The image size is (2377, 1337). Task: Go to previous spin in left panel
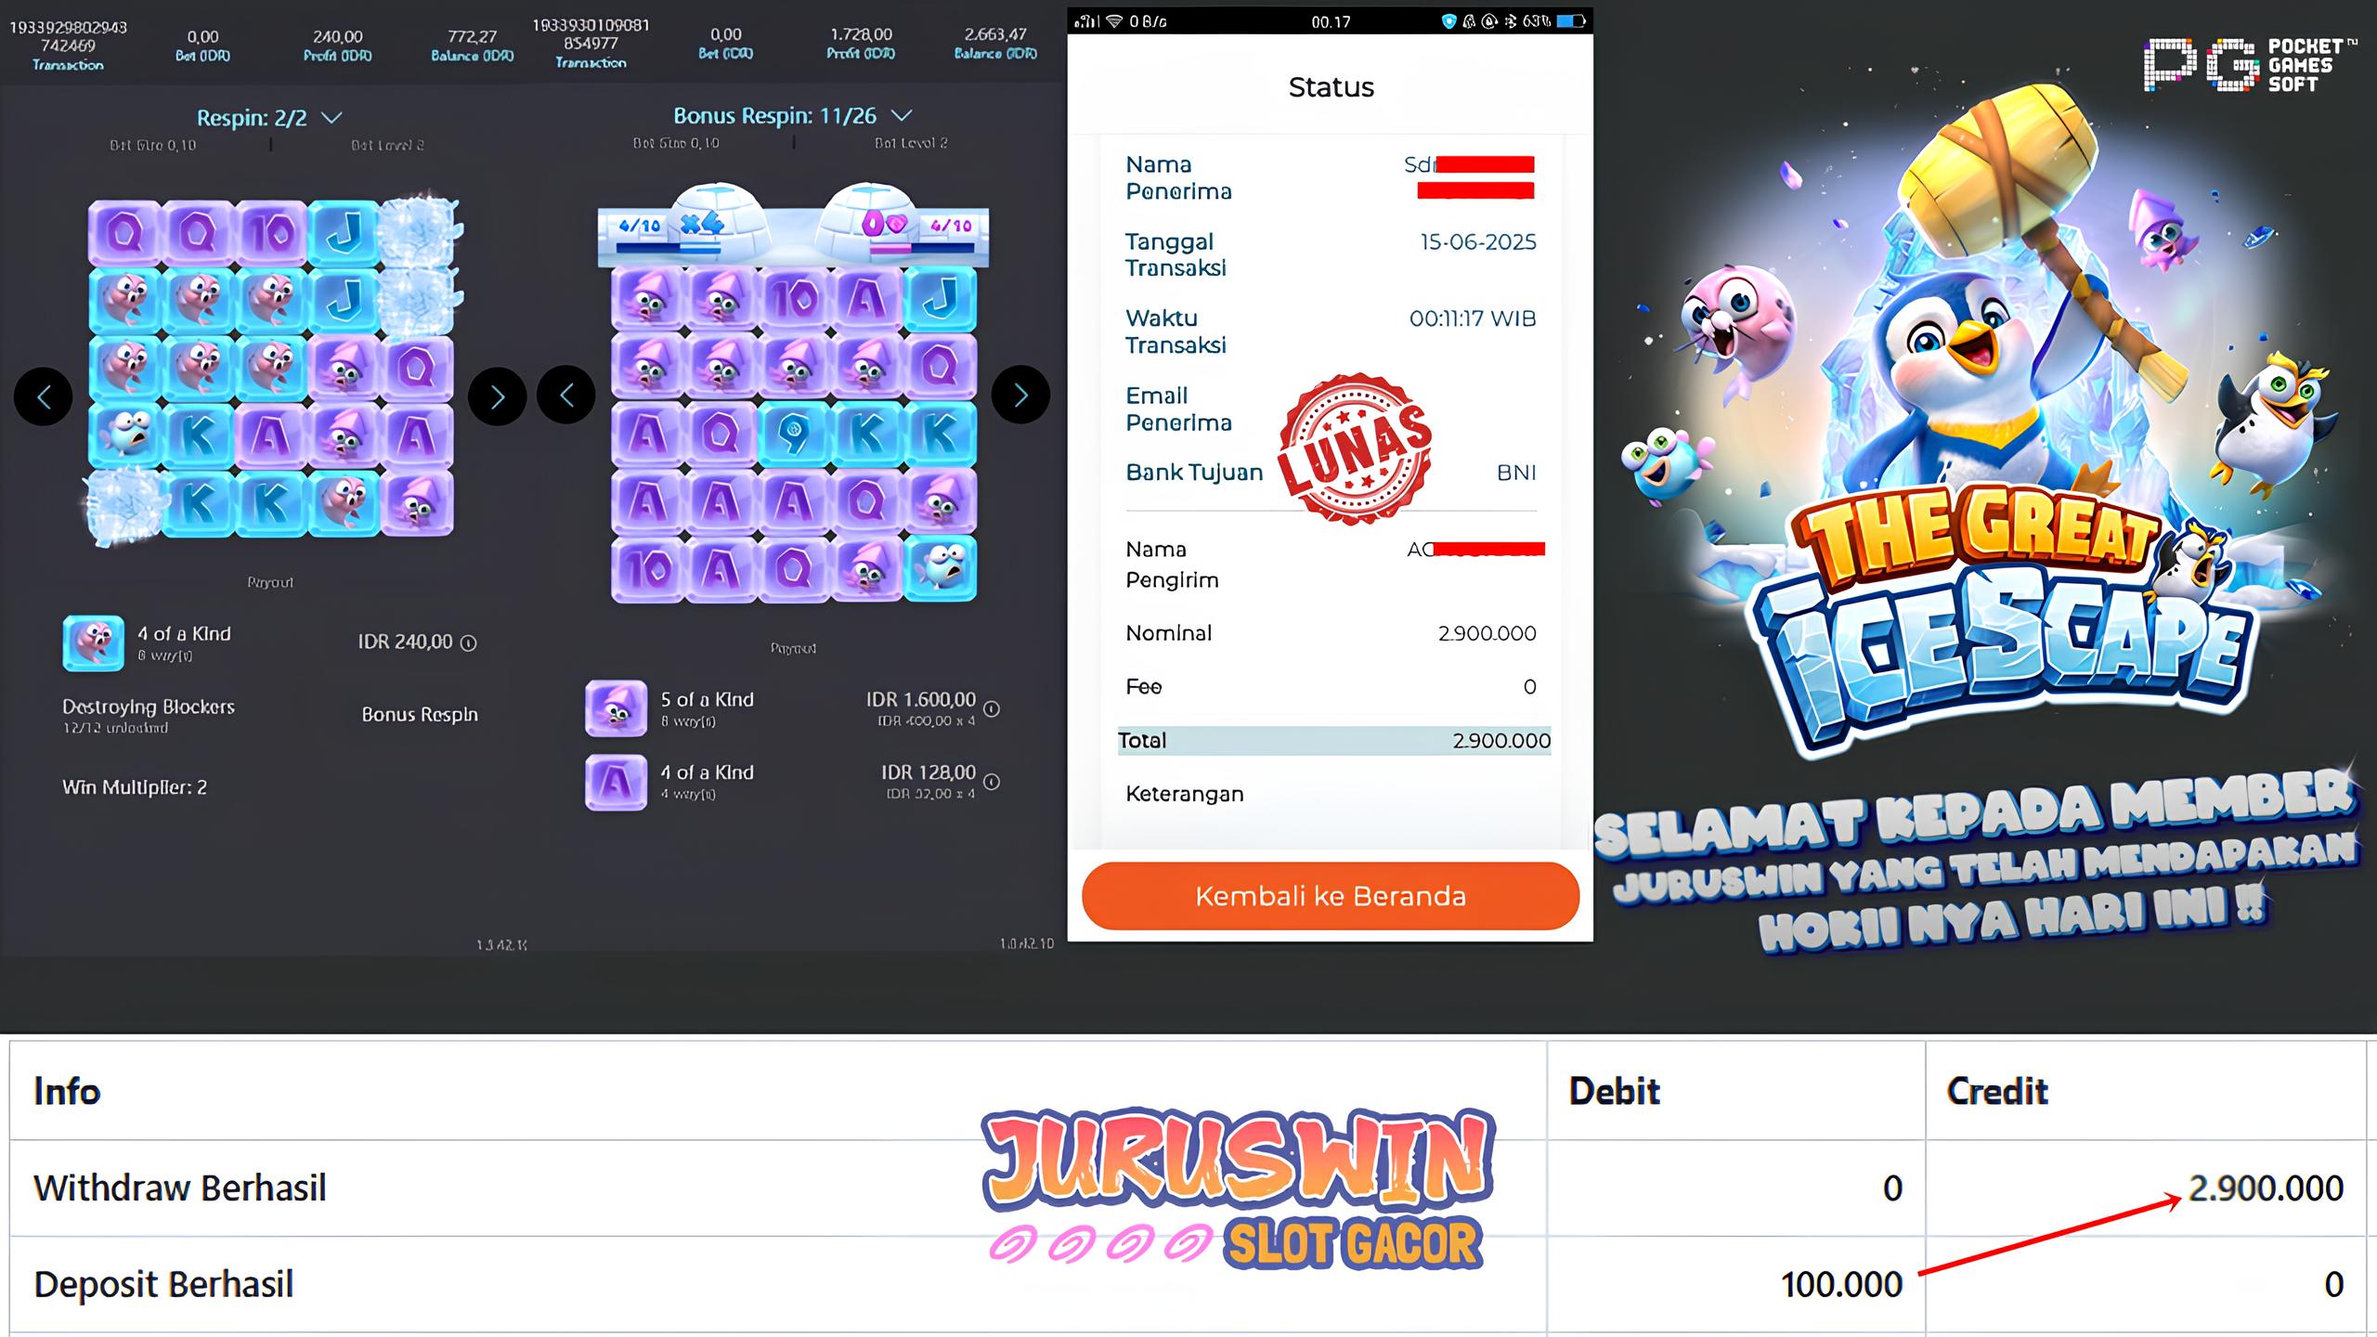43,397
